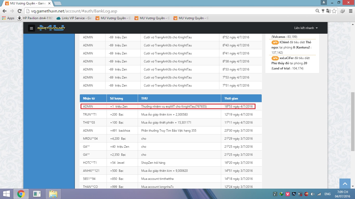Click the volume speaker icon in system tray
Image resolution: width=355 pixels, height=199 pixels.
pos(312,194)
